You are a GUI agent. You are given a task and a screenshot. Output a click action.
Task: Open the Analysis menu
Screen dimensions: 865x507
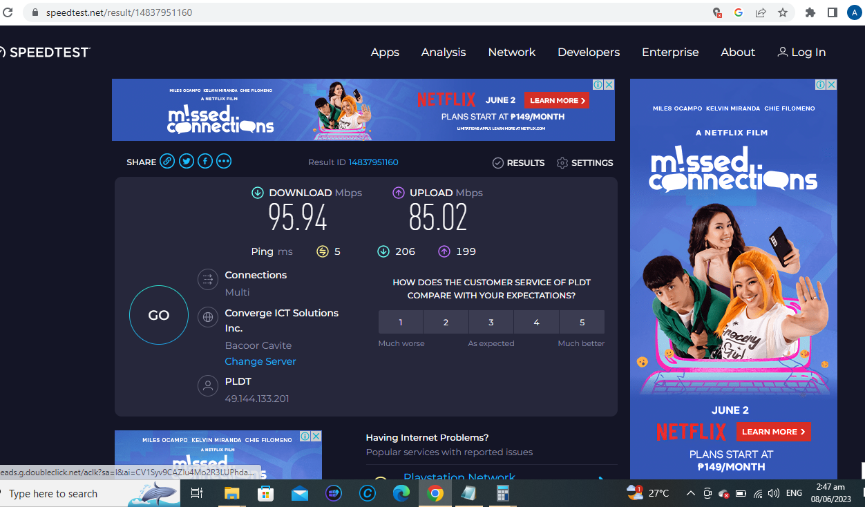444,52
